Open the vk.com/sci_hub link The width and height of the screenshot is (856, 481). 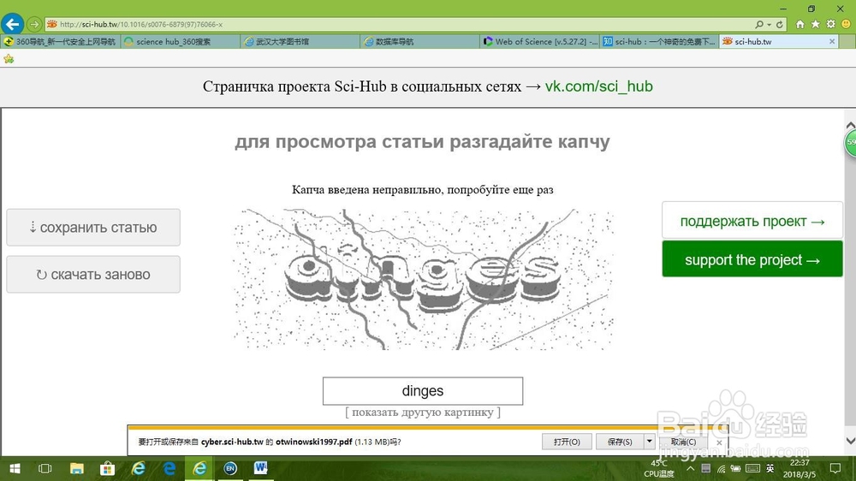click(598, 86)
